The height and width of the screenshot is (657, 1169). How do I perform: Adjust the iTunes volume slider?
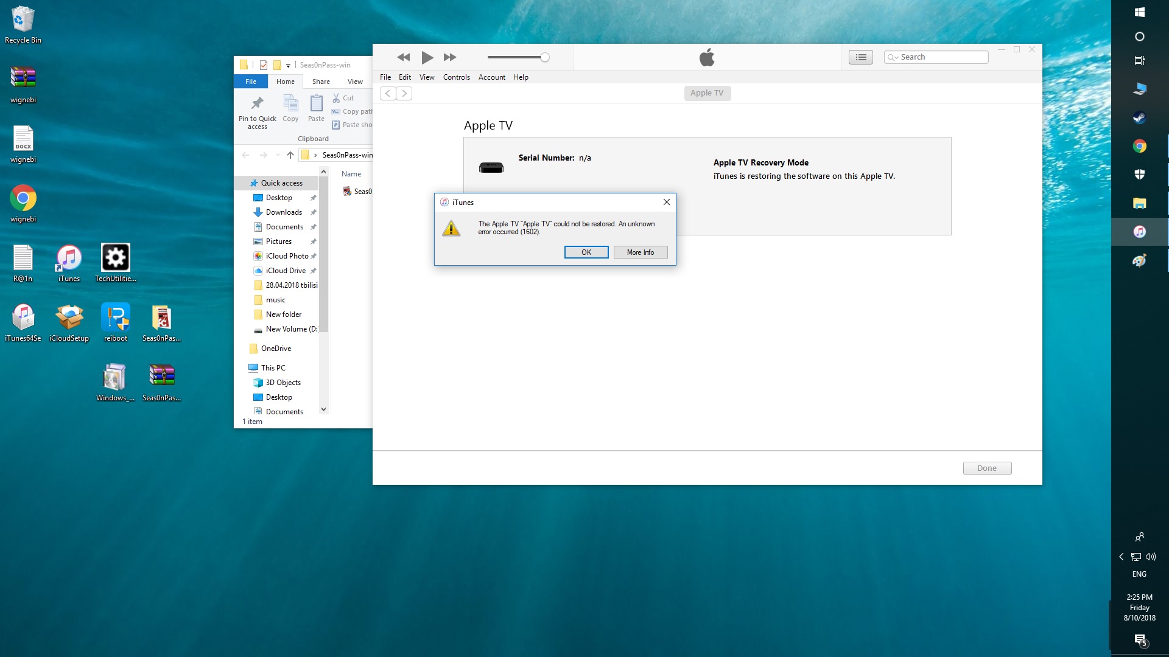544,57
